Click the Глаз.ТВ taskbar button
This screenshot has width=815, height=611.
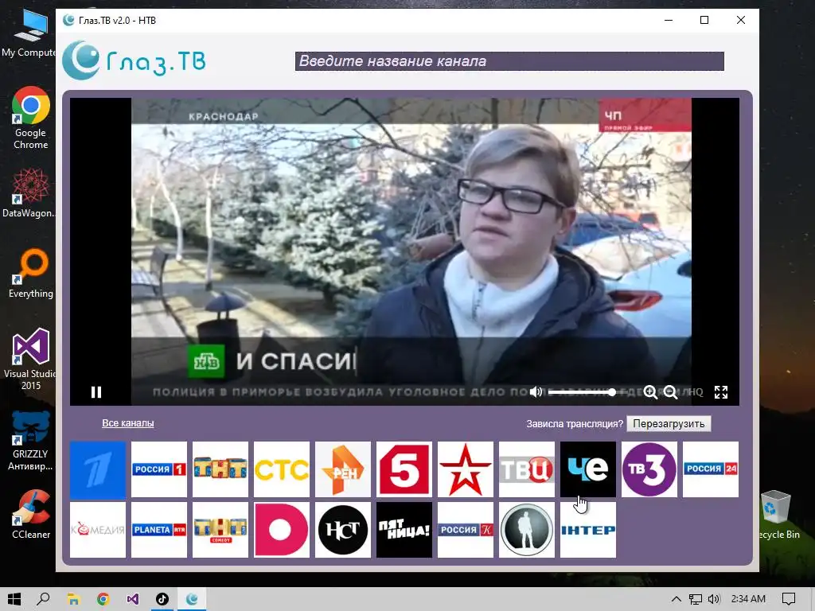[x=192, y=599]
